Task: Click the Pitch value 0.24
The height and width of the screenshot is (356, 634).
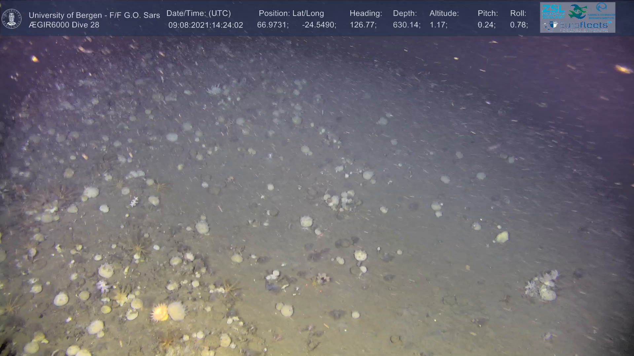Action: coord(486,25)
